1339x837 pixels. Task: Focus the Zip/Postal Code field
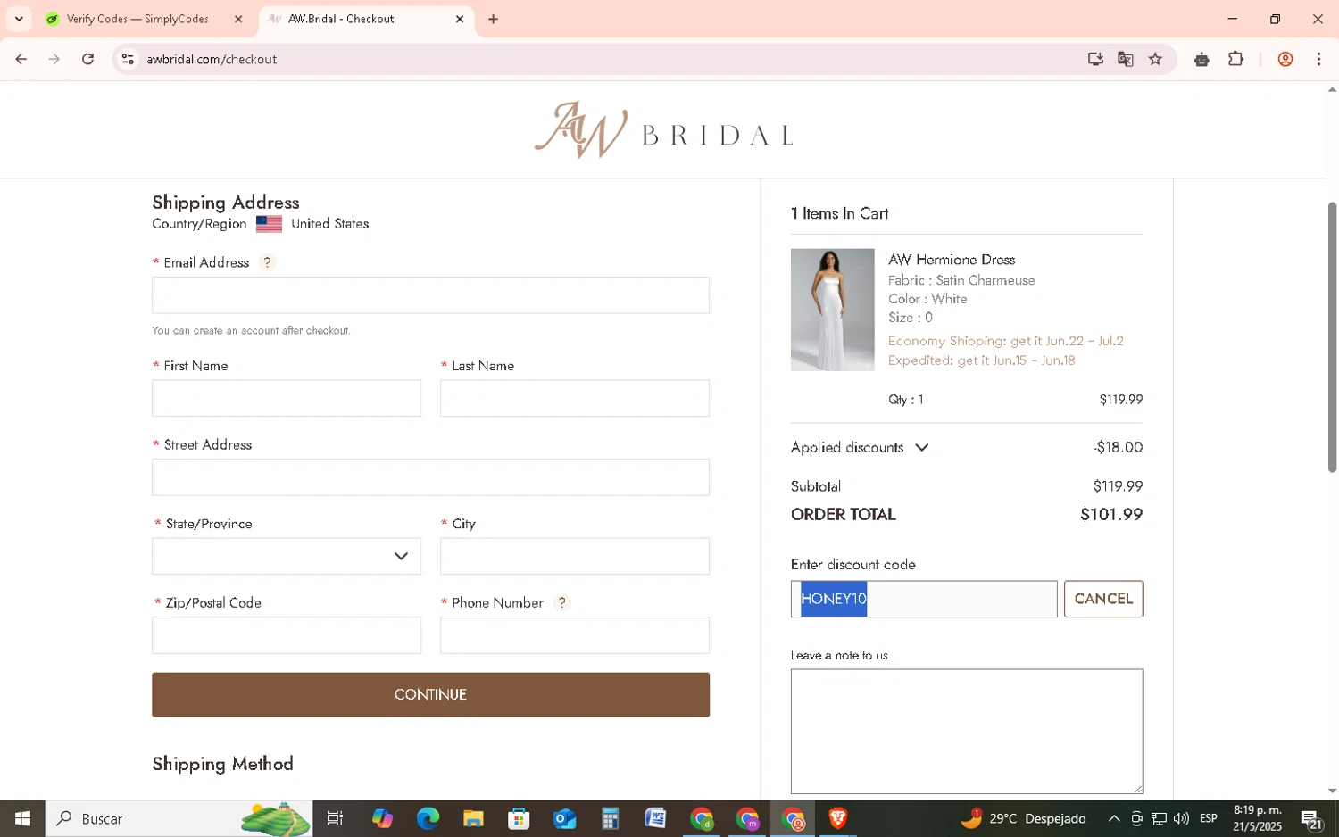(287, 635)
